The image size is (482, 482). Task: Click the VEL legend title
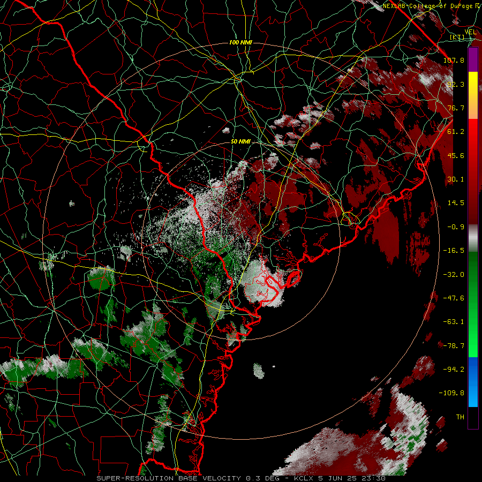tap(470, 32)
